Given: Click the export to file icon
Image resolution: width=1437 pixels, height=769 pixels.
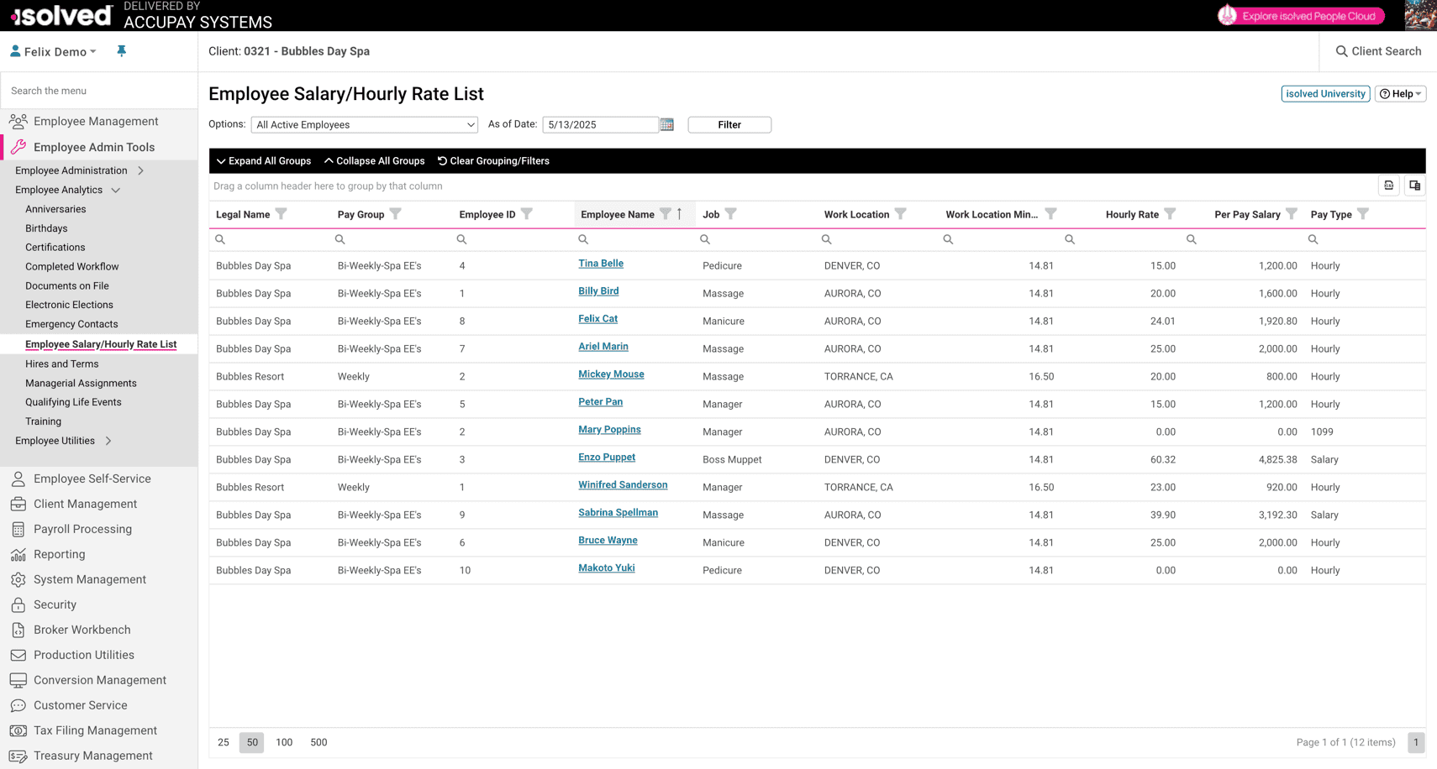Looking at the screenshot, I should pyautogui.click(x=1389, y=186).
